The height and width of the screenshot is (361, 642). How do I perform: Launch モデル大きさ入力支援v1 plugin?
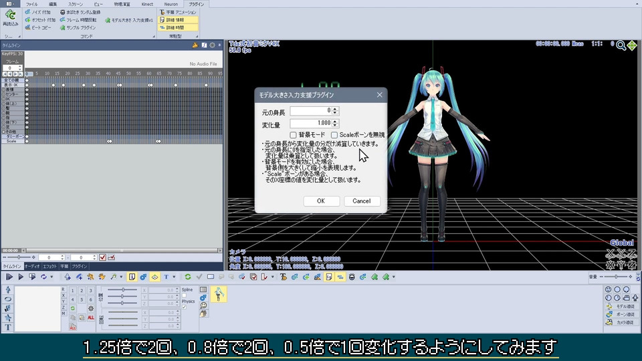pyautogui.click(x=131, y=20)
